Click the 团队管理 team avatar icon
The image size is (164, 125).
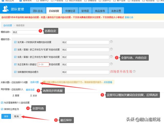tap(5, 9)
